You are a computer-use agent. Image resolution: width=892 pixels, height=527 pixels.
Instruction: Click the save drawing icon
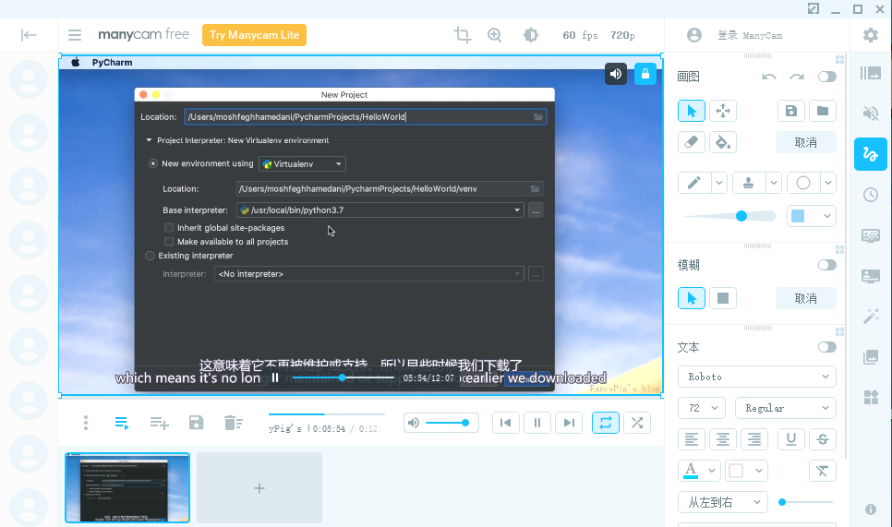[791, 111]
